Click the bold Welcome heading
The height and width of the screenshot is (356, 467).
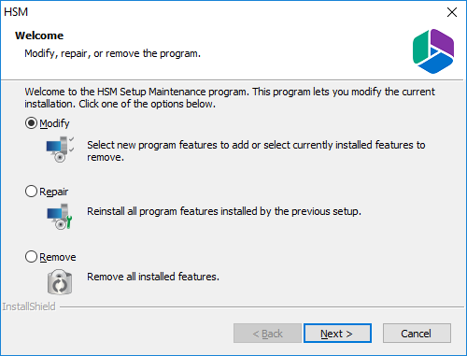click(39, 36)
